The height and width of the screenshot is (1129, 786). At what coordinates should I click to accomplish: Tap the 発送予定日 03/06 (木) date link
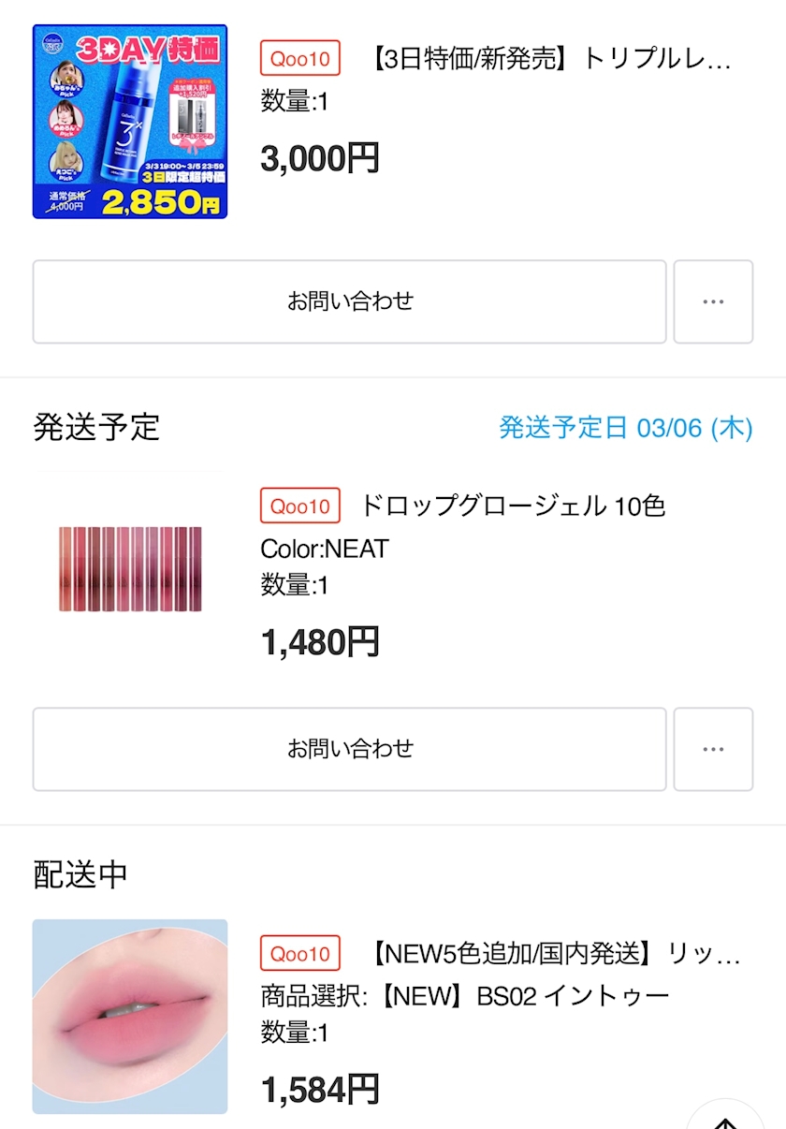625,428
